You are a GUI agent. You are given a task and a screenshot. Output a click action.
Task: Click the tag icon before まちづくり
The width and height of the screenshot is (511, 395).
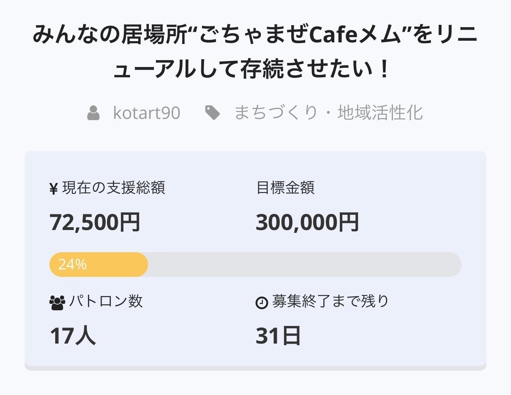[x=212, y=113]
